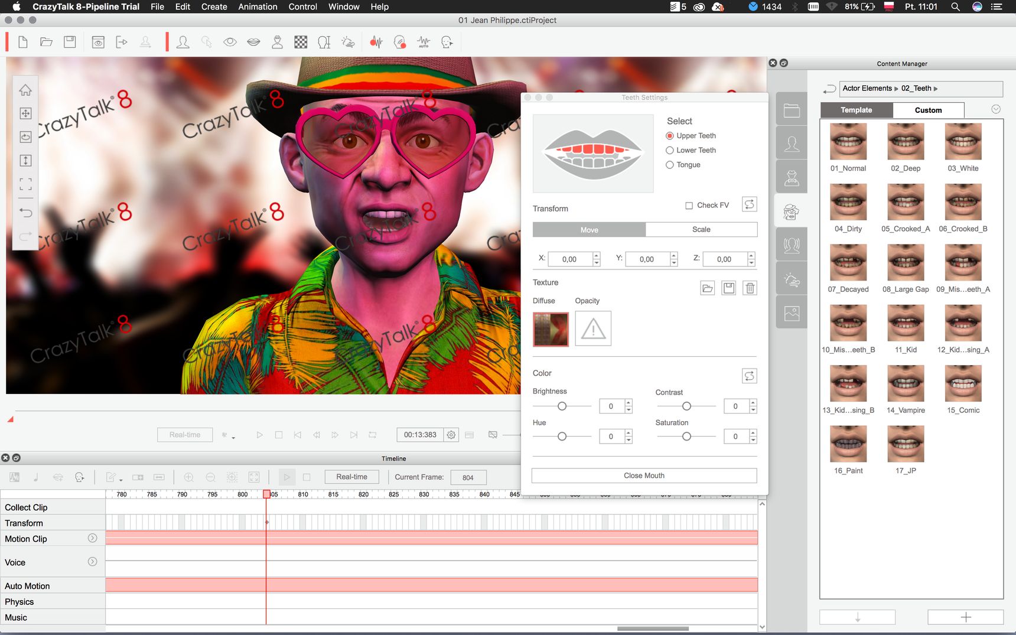This screenshot has height=635, width=1016.
Task: Click the Close Mouth button
Action: 644,476
